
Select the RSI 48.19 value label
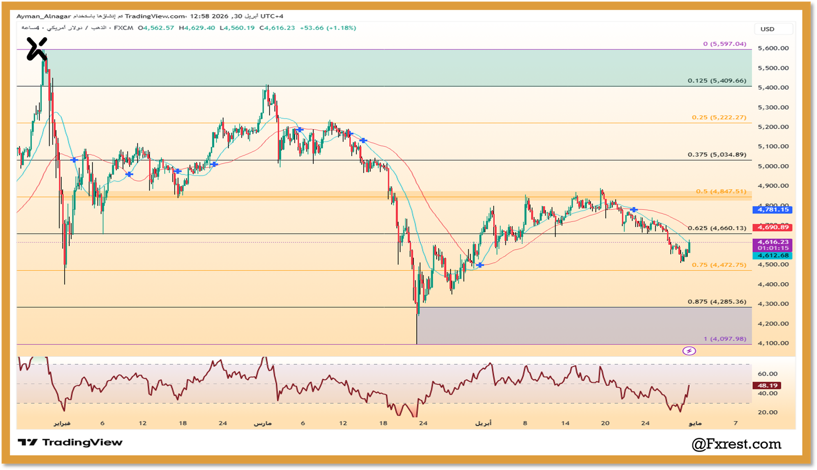tap(767, 386)
